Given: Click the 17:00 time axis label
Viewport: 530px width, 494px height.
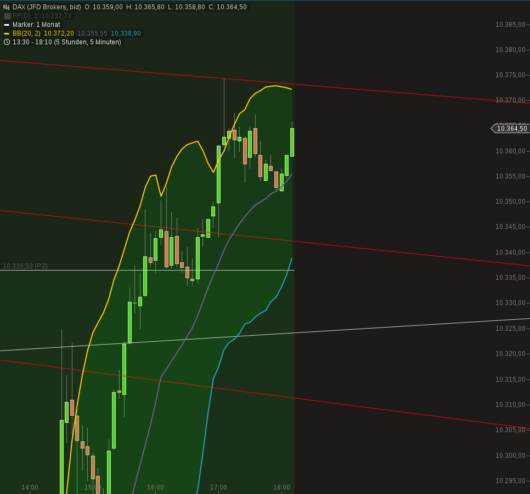Looking at the screenshot, I should [219, 487].
